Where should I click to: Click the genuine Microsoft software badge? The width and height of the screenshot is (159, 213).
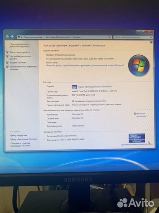click(x=137, y=138)
